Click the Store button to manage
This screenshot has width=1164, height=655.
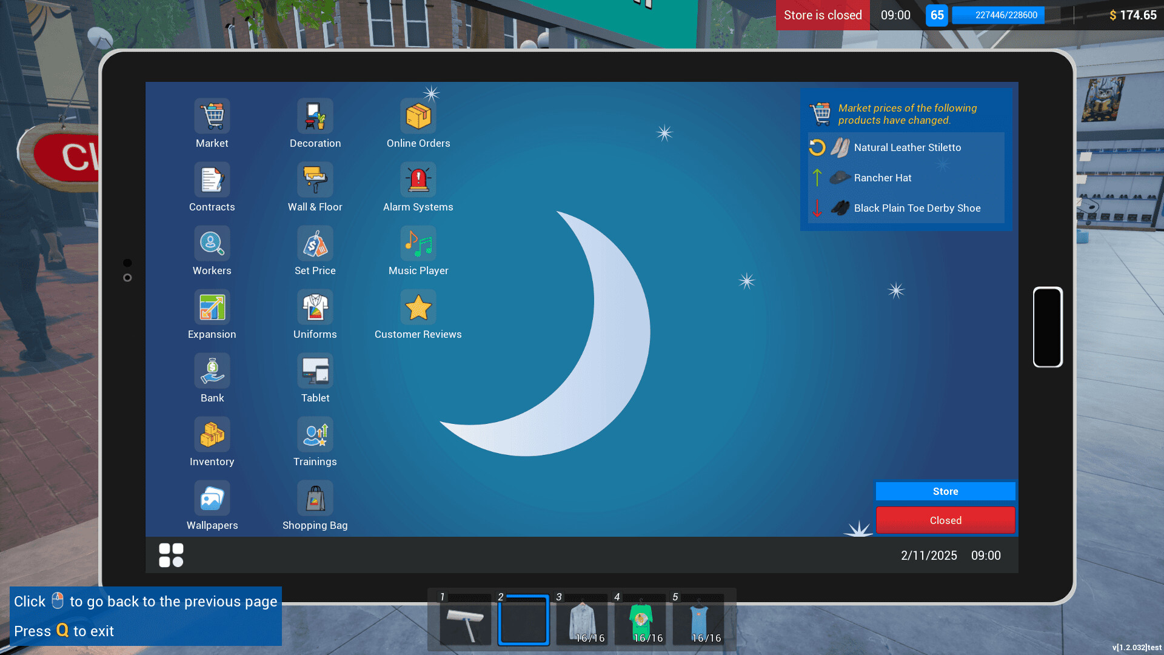point(945,490)
